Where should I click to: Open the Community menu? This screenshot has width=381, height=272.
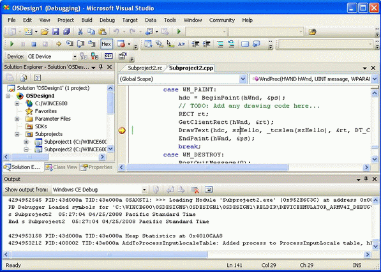[222, 20]
